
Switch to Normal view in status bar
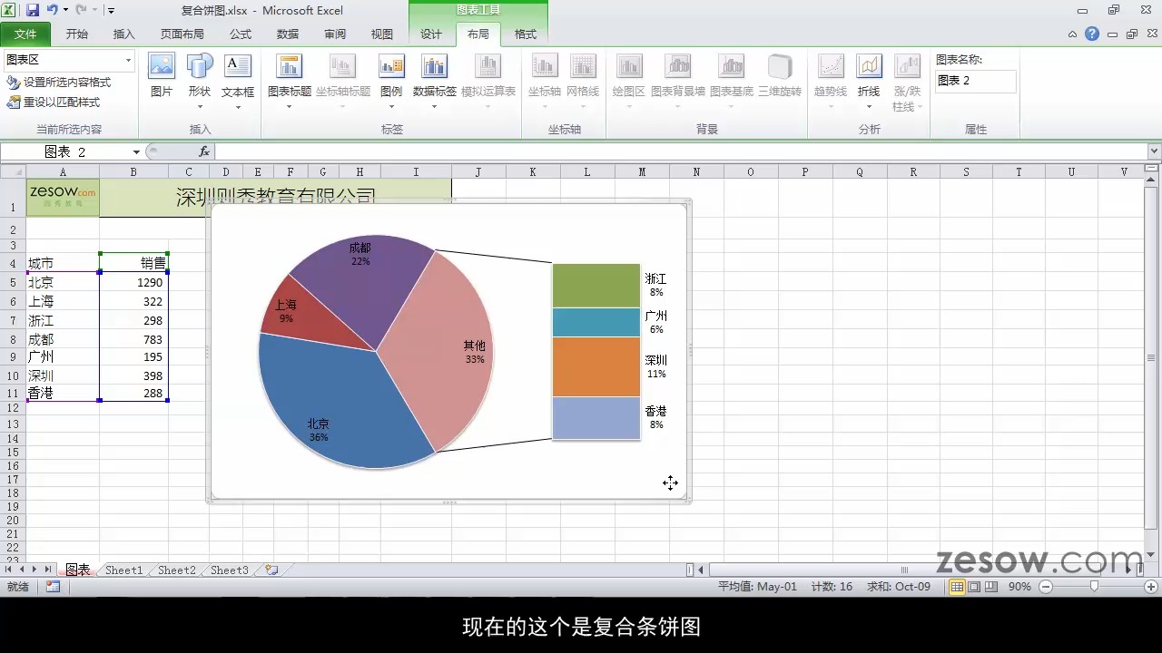[x=957, y=587]
